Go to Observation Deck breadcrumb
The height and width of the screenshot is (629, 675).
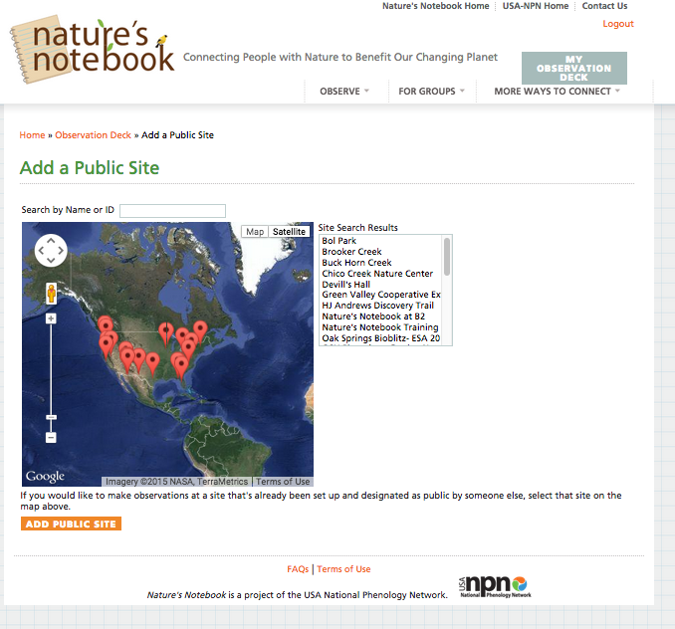pyautogui.click(x=93, y=135)
